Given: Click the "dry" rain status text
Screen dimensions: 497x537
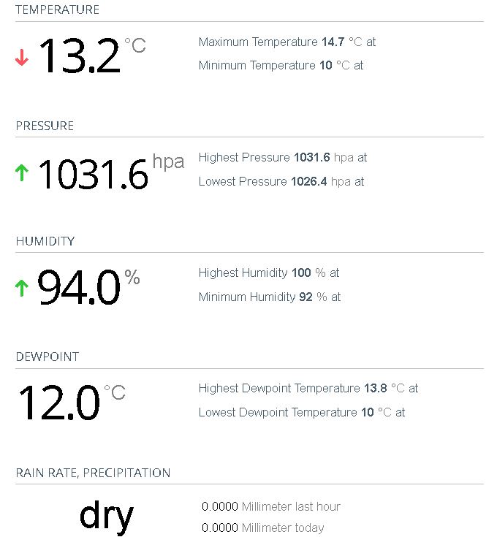Looking at the screenshot, I should (x=107, y=514).
